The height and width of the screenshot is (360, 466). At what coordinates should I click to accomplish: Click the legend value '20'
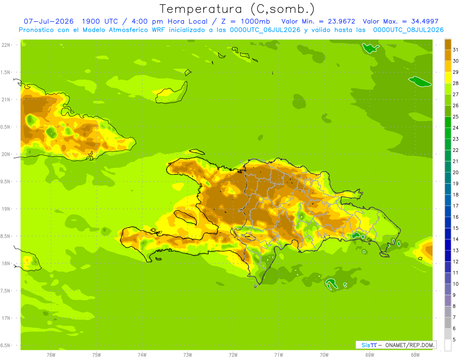[x=456, y=172]
